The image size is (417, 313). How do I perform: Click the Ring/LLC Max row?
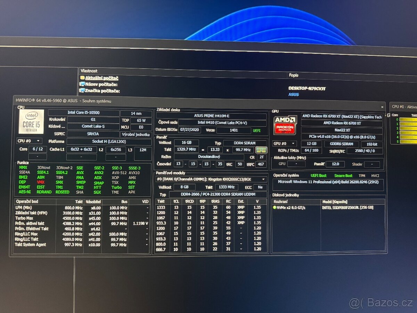pos(82,234)
